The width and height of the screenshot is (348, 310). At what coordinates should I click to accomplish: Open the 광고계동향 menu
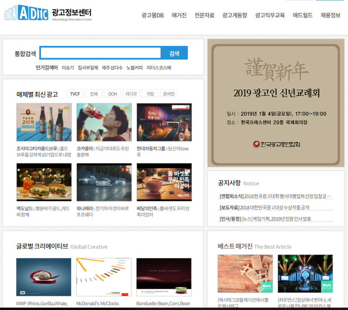(x=234, y=15)
